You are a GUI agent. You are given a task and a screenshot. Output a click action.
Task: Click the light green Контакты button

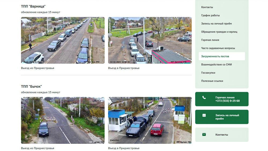tap(222, 135)
